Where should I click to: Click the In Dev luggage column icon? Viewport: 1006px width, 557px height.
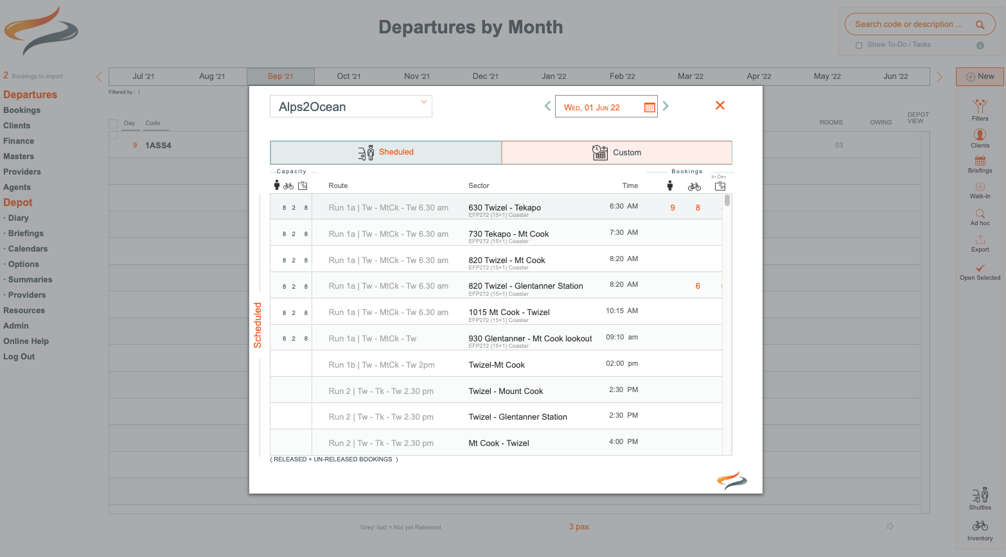point(720,185)
